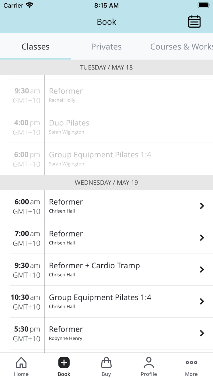Expand the Reformer + Cardio Tramp class
Viewport: 213px width, 378px height.
click(x=106, y=270)
